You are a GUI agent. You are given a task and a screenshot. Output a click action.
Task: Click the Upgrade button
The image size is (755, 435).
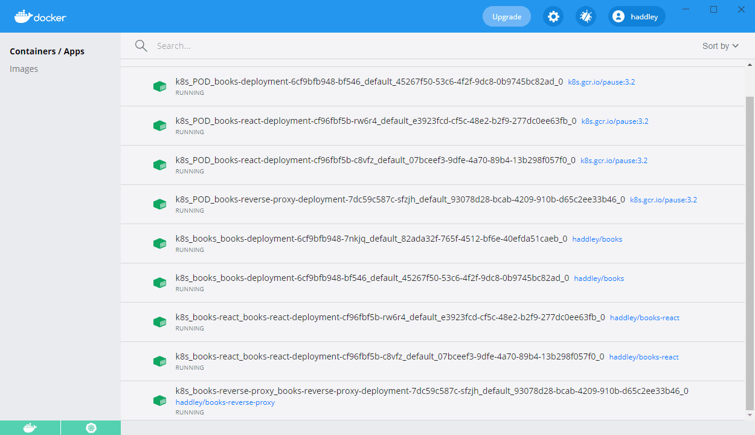pyautogui.click(x=506, y=17)
